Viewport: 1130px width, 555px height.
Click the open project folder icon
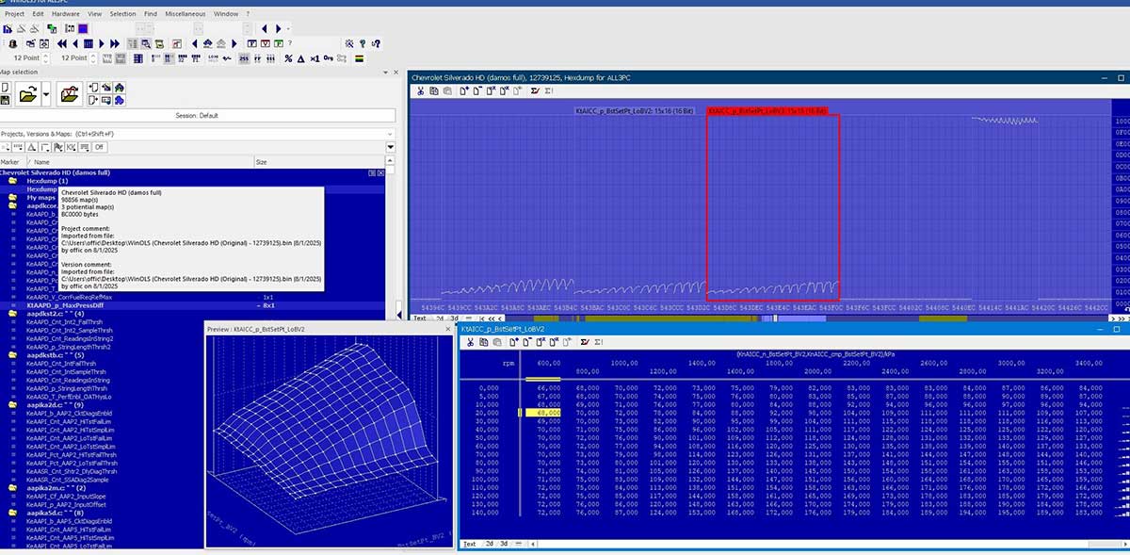click(27, 93)
